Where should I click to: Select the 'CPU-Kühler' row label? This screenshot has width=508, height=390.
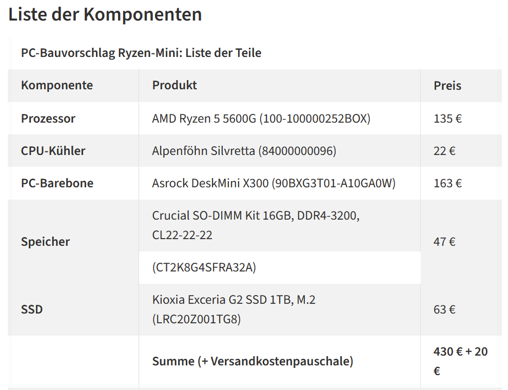click(53, 151)
